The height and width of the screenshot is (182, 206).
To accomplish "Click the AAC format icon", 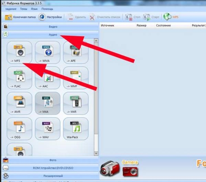I will coord(47,78).
